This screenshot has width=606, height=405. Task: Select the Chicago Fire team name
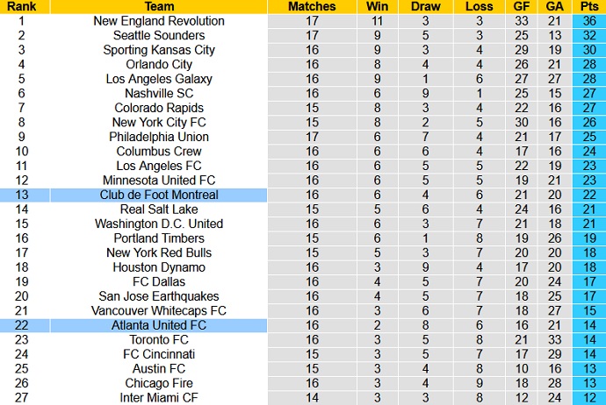point(159,383)
